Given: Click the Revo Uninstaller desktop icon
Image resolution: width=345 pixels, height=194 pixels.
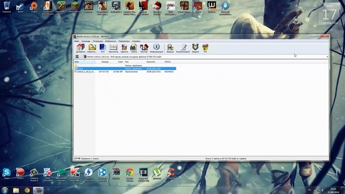Looking at the screenshot, I should pyautogui.click(x=47, y=175).
